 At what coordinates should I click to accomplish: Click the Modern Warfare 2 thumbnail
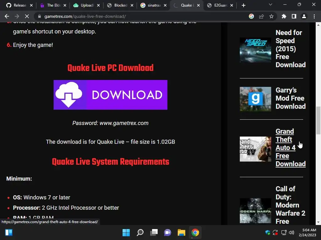(255, 211)
